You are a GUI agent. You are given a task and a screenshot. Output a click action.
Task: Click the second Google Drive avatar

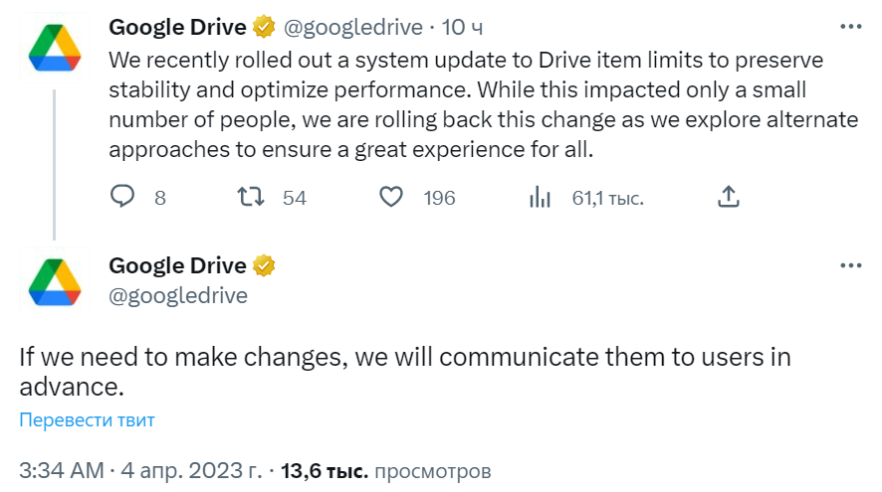(x=54, y=280)
